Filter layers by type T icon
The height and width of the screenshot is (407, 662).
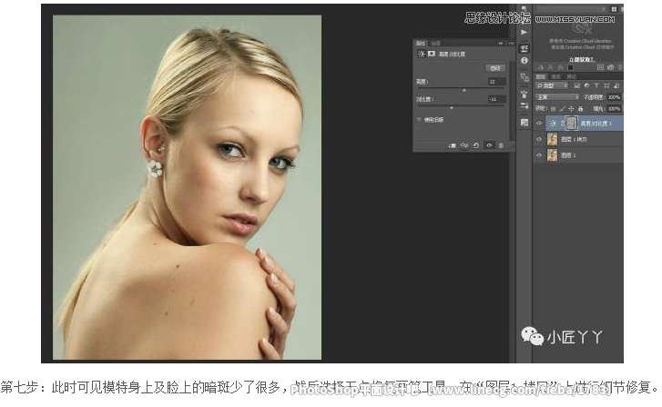click(596, 85)
